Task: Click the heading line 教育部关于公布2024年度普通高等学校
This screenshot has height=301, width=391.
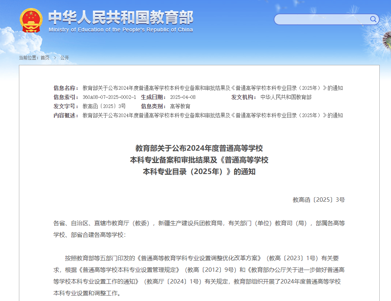Action: coord(199,148)
